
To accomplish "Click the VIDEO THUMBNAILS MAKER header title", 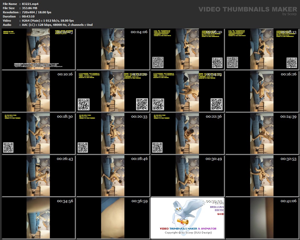I will click(244, 9).
